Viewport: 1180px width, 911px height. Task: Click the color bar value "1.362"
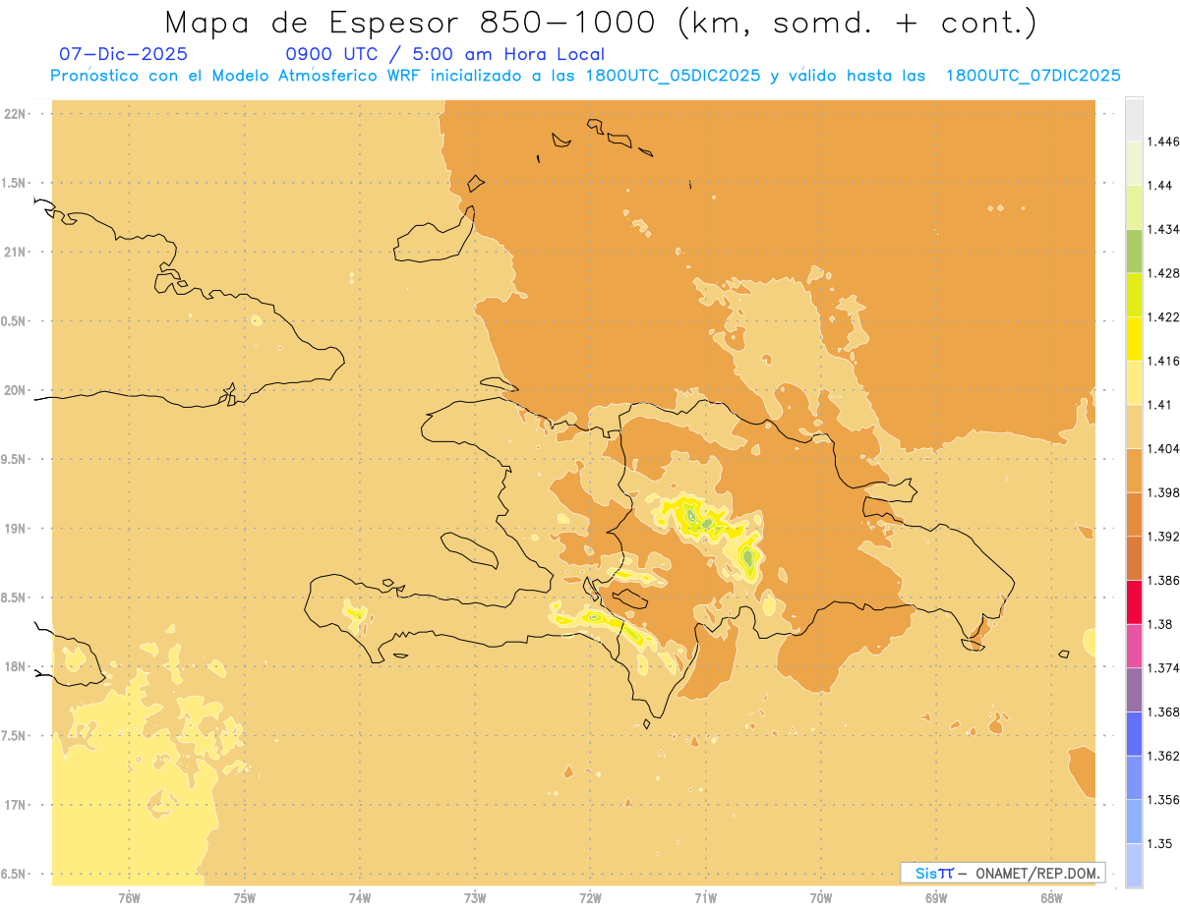click(1163, 756)
